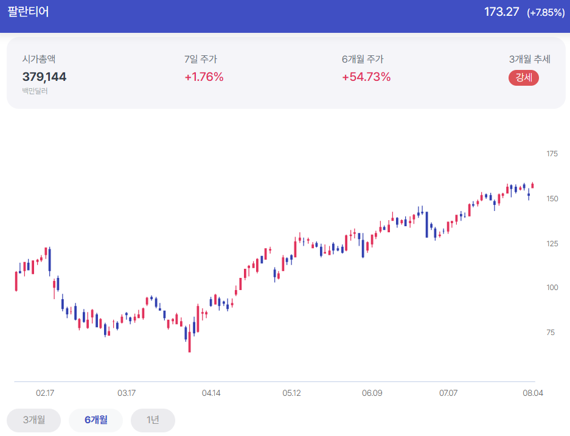The height and width of the screenshot is (436, 570).
Task: Click the 02.17 date axis label
Action: click(x=45, y=393)
